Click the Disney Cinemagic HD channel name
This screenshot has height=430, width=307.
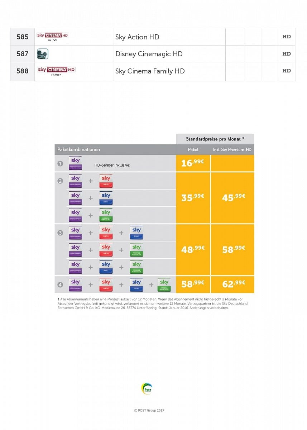149,54
